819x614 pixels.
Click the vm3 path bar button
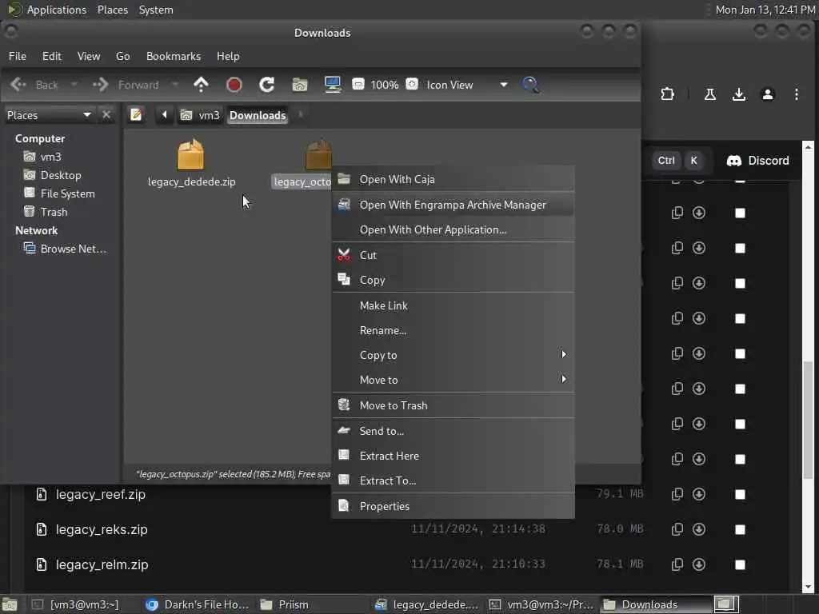pos(201,115)
